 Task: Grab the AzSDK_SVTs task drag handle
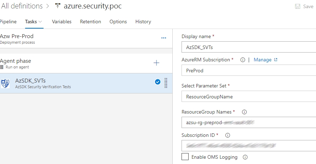pos(166,83)
